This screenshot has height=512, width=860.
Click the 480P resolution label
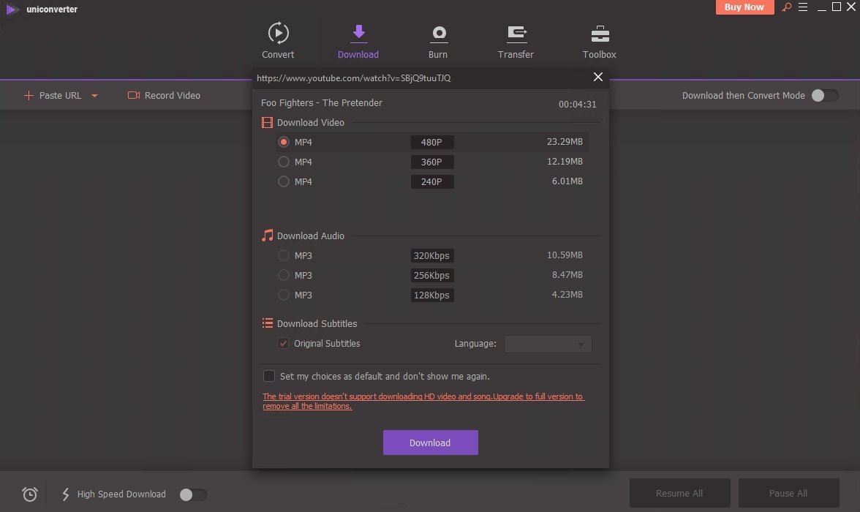coord(432,143)
